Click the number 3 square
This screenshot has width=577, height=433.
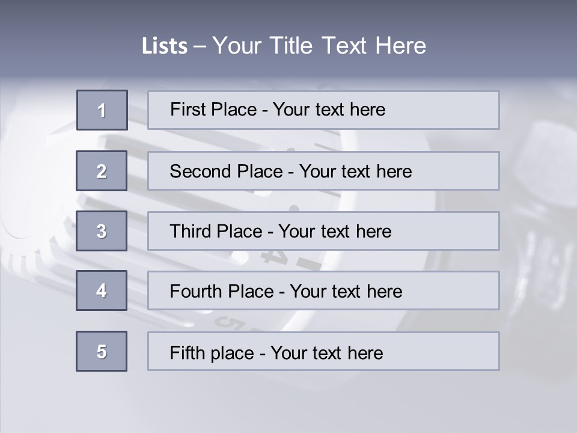coord(102,231)
